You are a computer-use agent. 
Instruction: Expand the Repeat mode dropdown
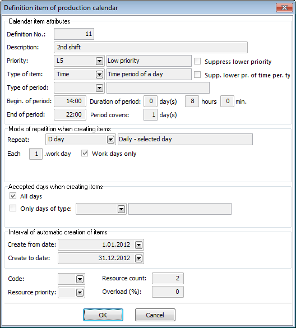coord(110,140)
